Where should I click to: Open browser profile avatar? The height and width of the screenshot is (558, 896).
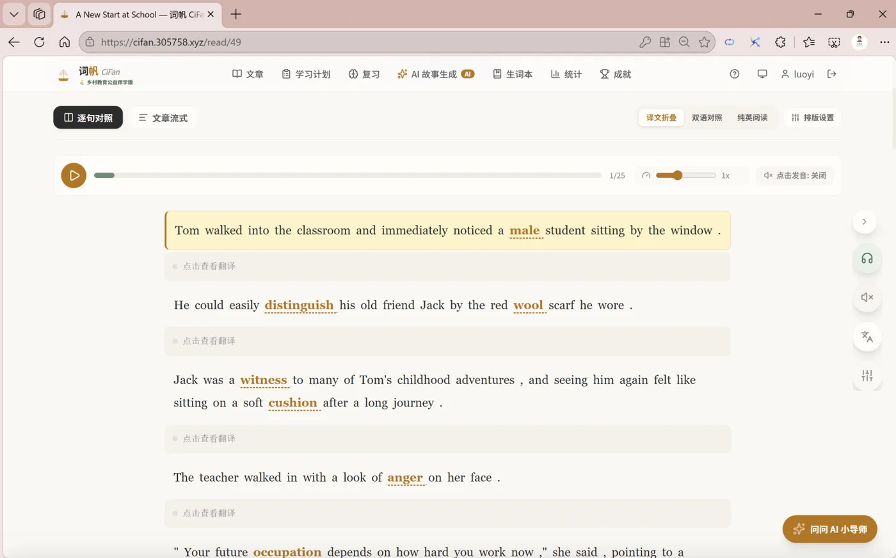tap(860, 42)
